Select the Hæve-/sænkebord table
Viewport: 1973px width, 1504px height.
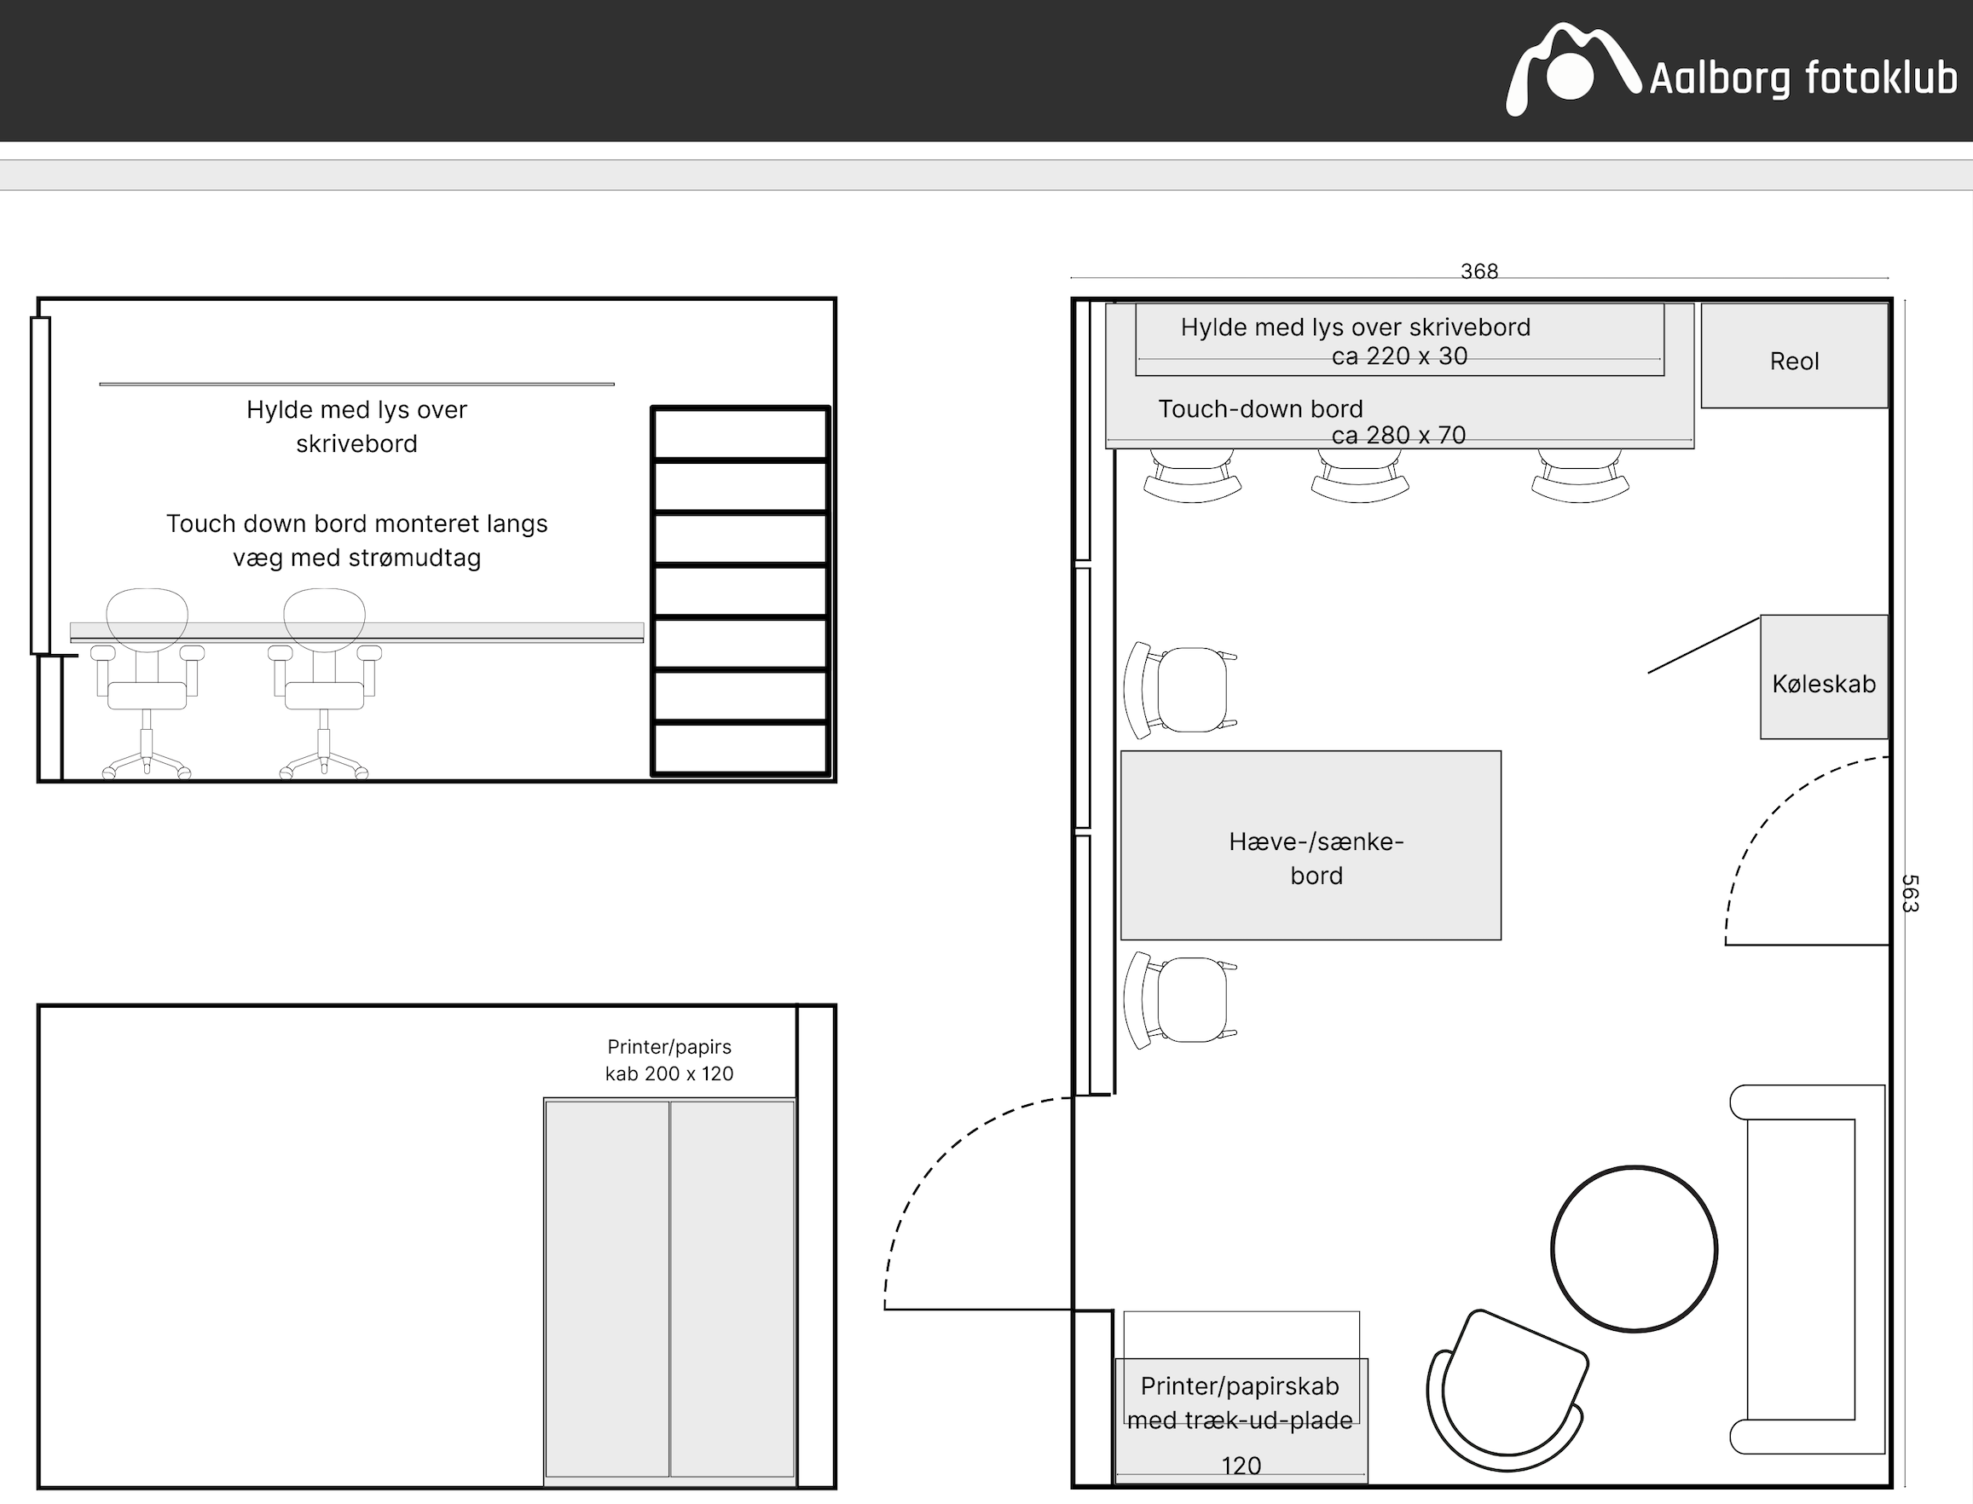1311,846
